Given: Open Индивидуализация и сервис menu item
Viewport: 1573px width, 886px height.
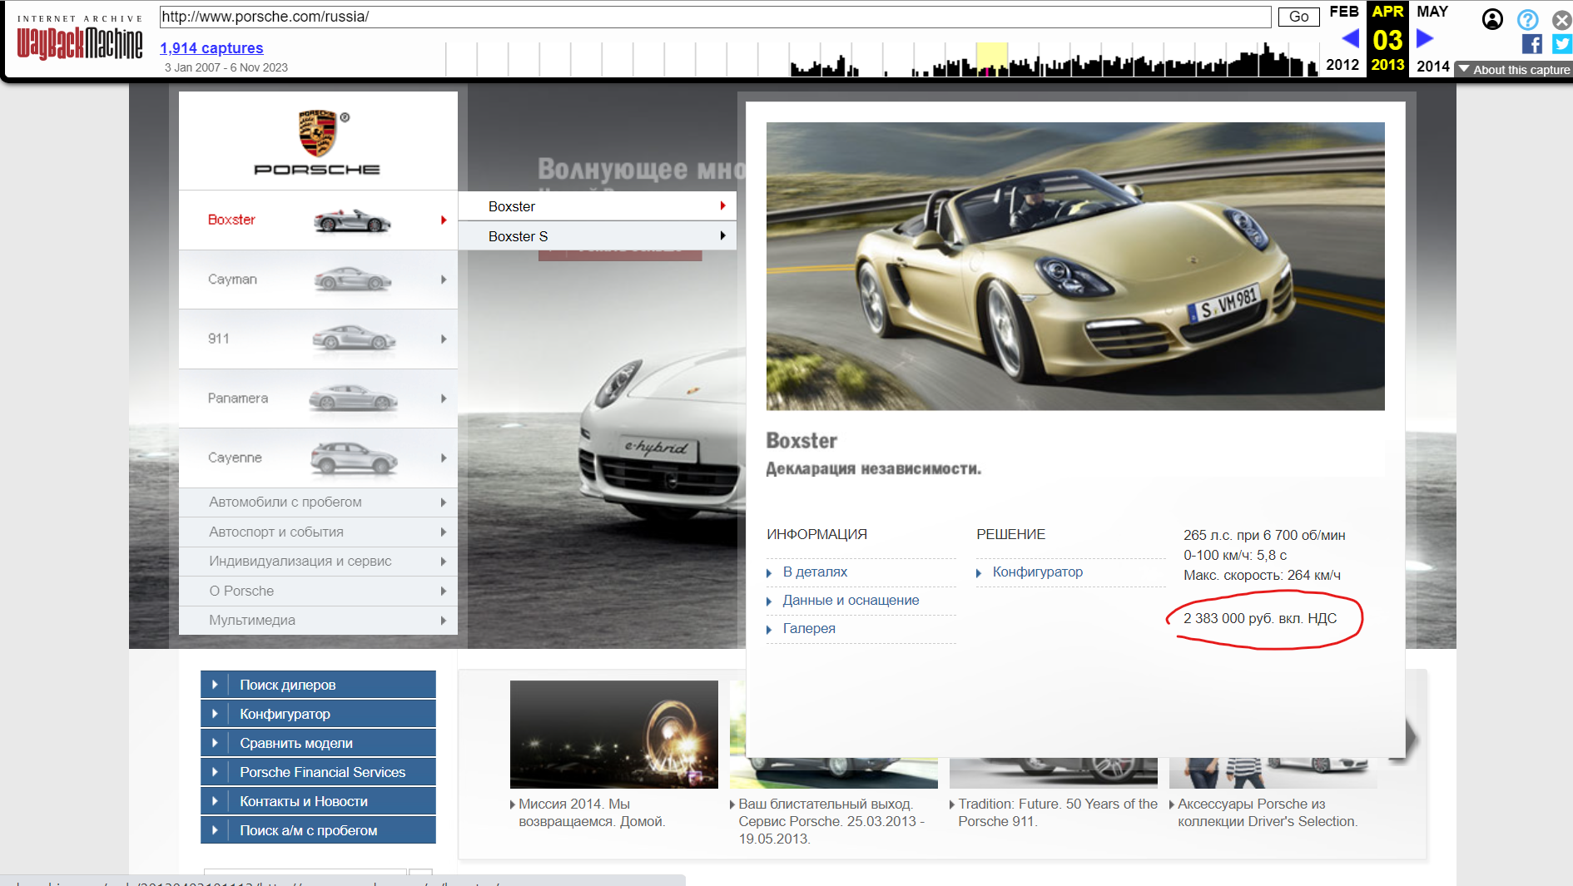Looking at the screenshot, I should pos(318,562).
